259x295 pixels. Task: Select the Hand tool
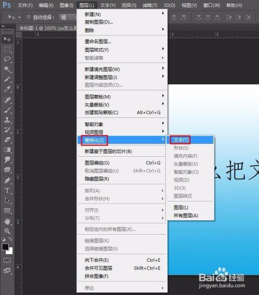[x=7, y=221]
